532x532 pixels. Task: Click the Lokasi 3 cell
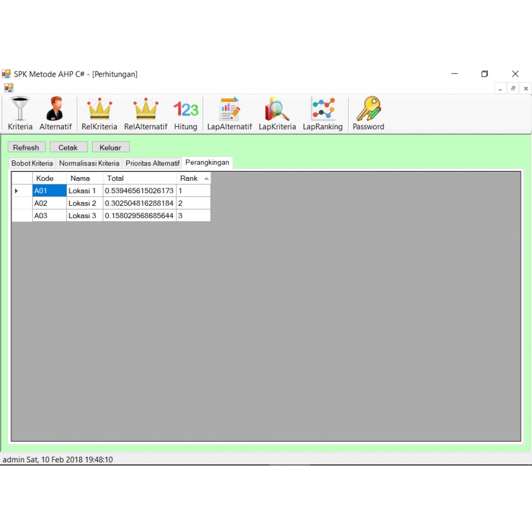[x=85, y=216]
